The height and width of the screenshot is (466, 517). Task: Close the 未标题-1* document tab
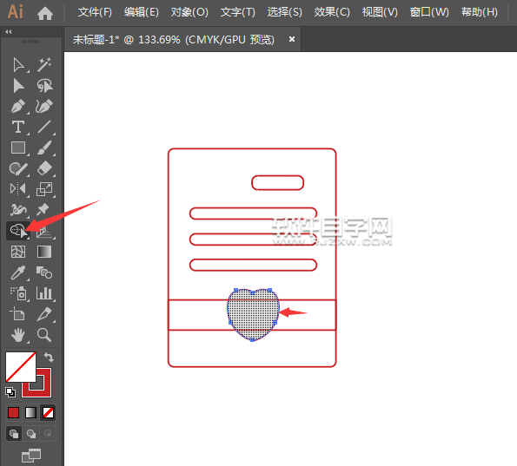point(292,39)
